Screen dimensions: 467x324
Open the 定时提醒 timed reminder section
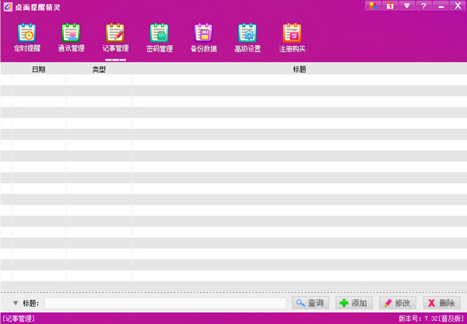point(26,37)
